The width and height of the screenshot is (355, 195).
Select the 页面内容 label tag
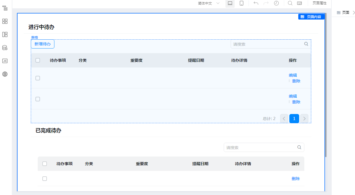[x=311, y=17]
